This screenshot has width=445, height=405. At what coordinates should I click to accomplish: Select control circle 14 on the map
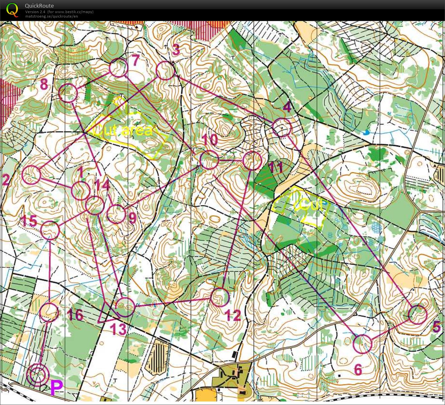pyautogui.click(x=95, y=205)
